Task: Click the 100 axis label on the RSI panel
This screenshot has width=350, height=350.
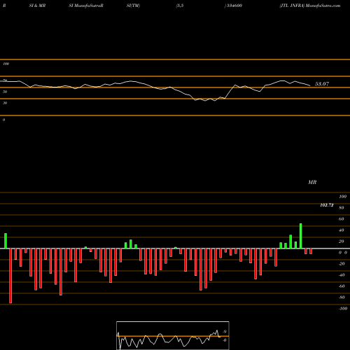Action: [x=6, y=64]
